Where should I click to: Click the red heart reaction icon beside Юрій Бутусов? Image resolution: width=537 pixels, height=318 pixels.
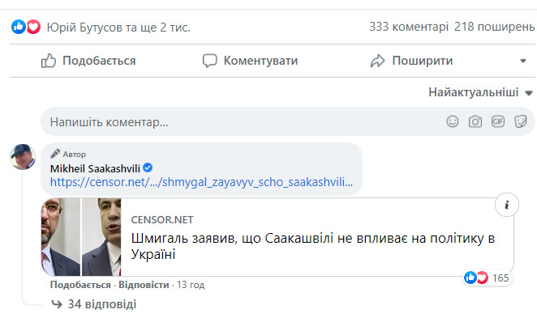click(x=33, y=27)
